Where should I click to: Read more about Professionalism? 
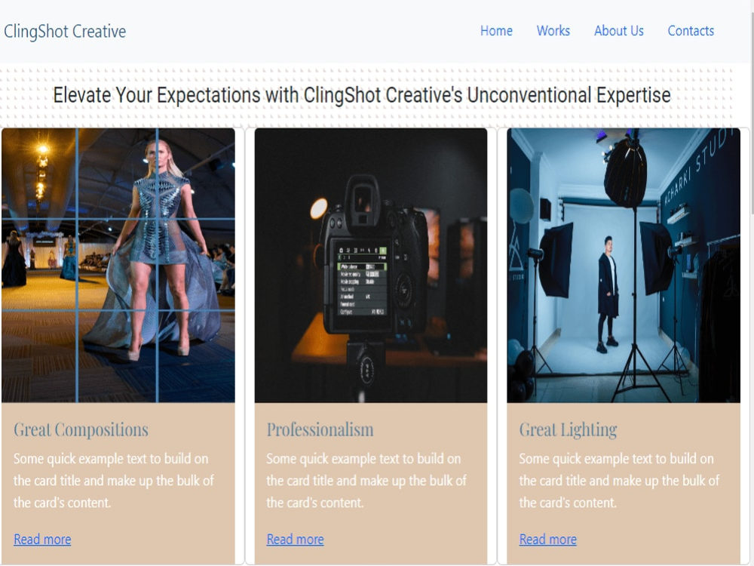tap(296, 539)
